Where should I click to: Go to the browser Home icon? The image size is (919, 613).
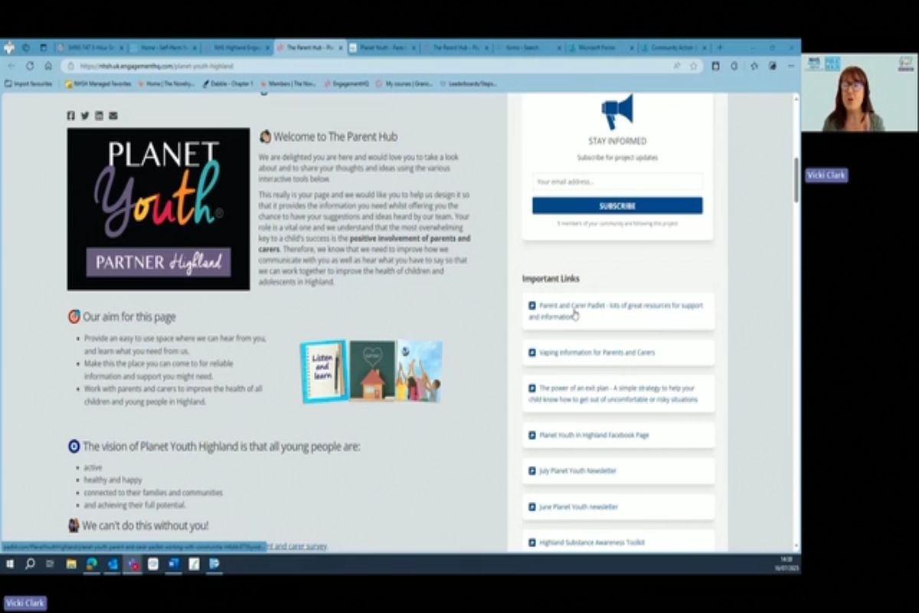click(x=48, y=66)
